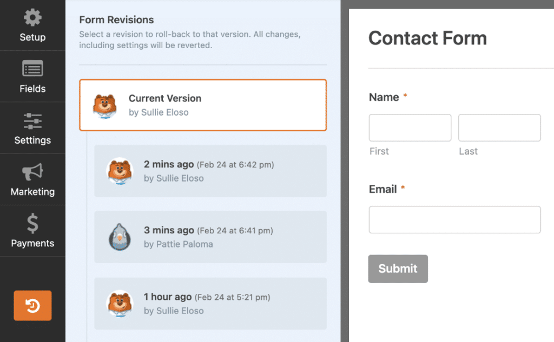Screen dimensions: 554x342
Task: Click the Last name input field
Action: point(499,128)
